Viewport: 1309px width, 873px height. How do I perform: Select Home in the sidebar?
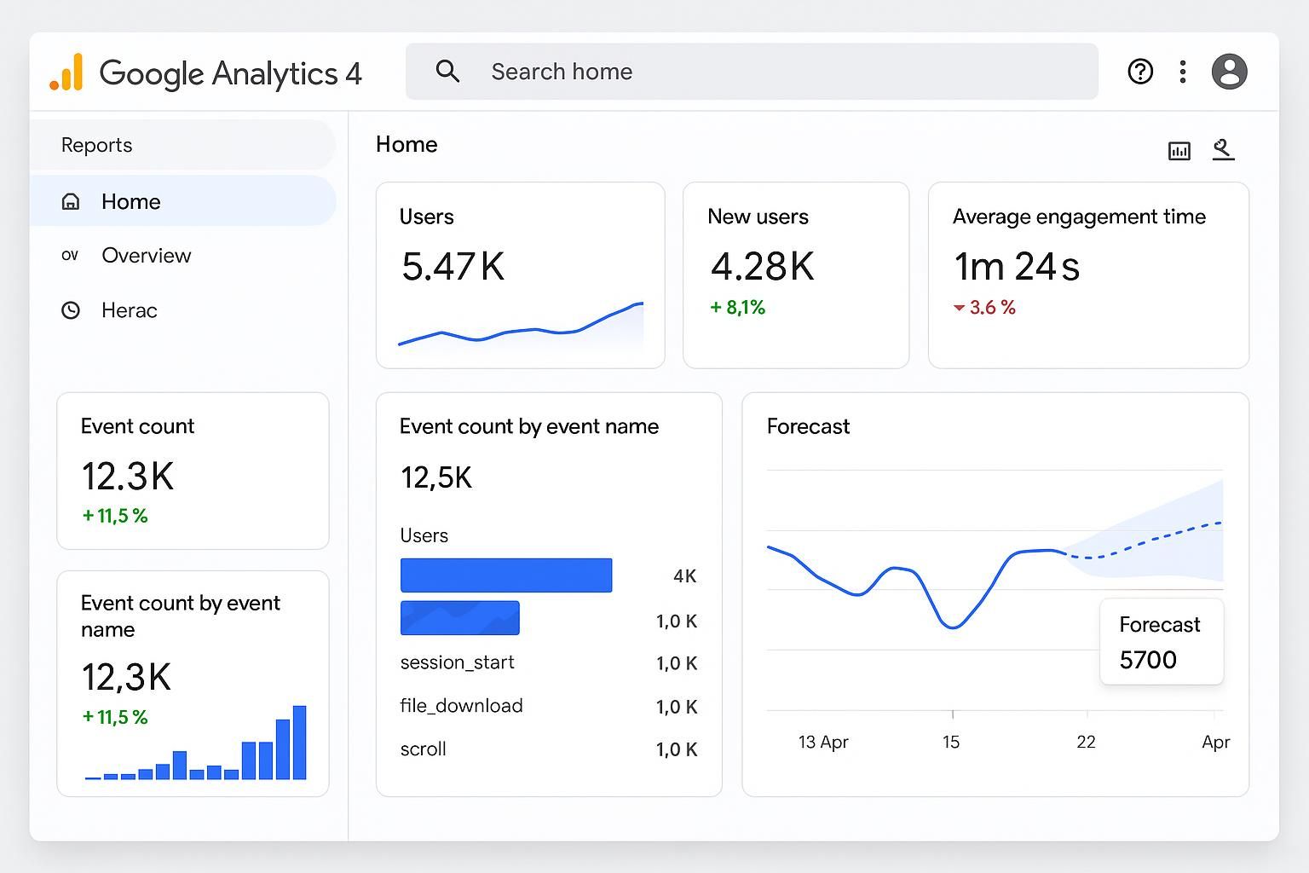[x=183, y=201]
